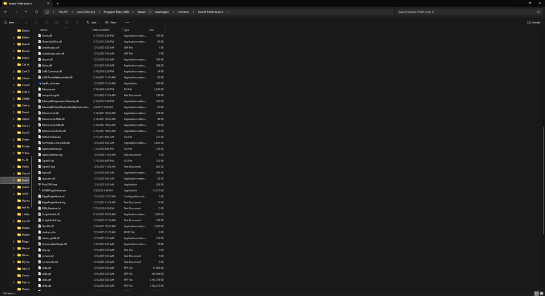Select the OpenIV.asi file
The width and height of the screenshot is (545, 296).
48,161
